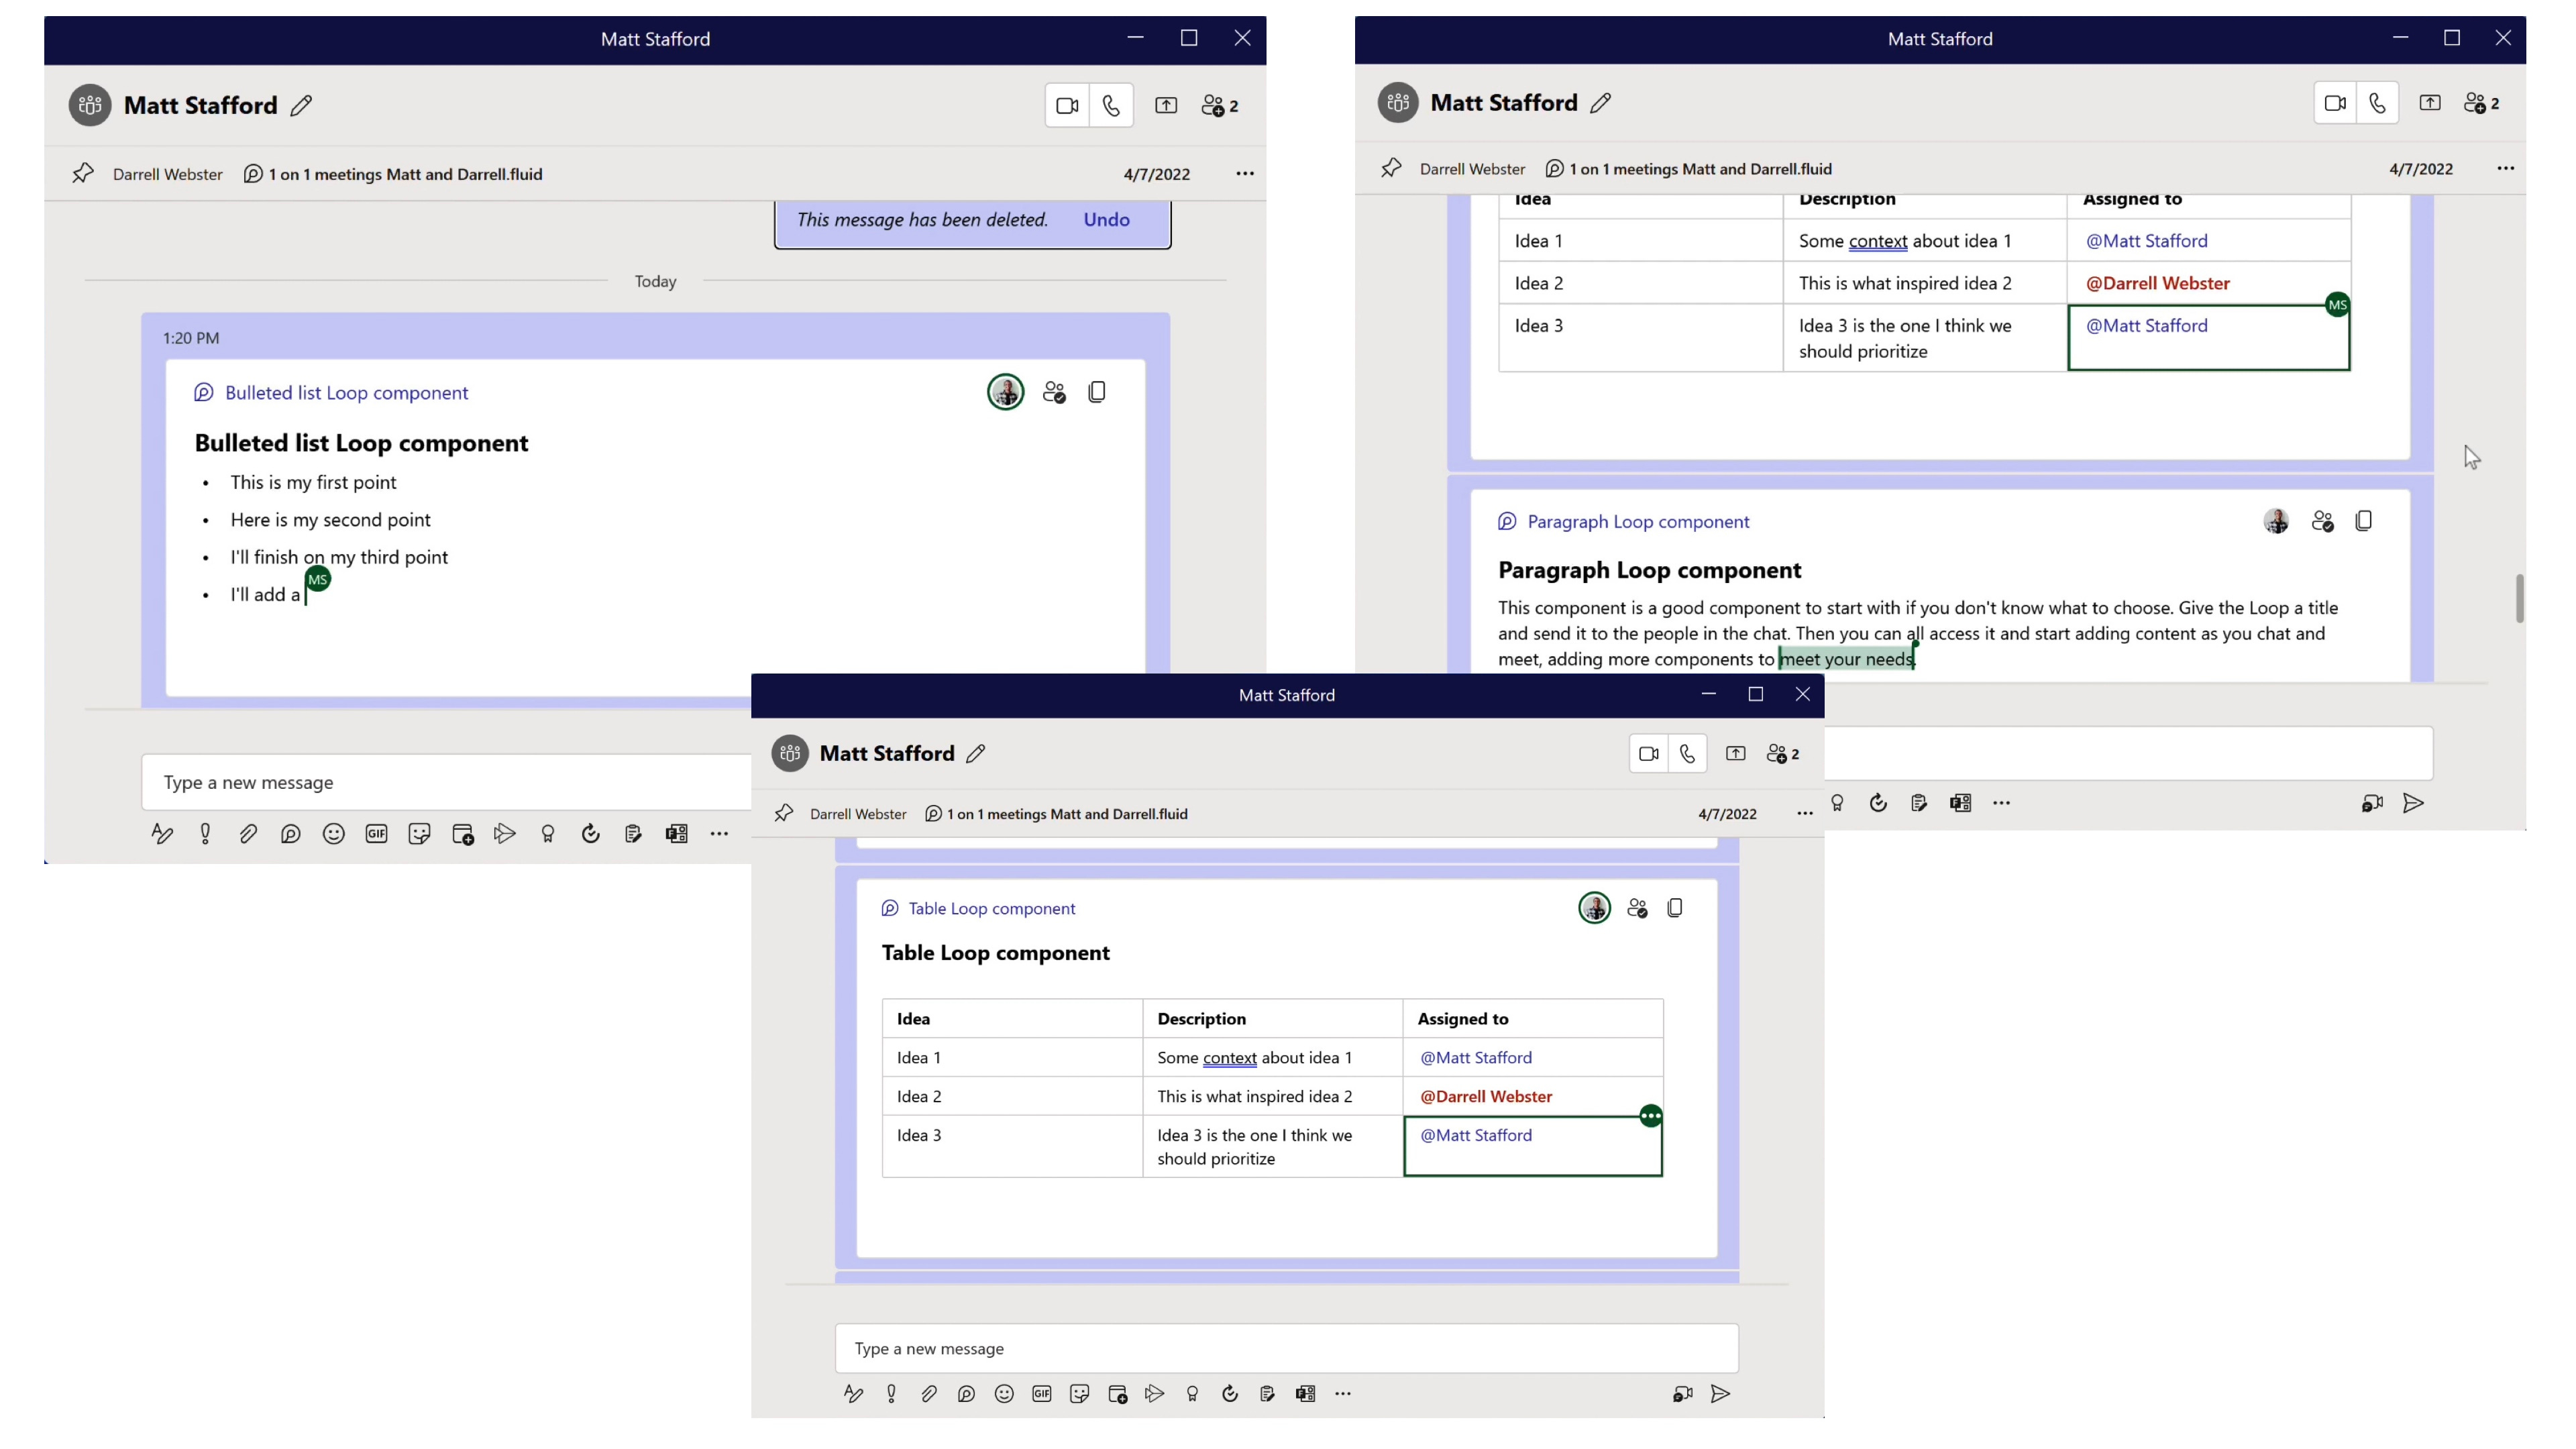
Task: Click vertical scrollbar in top-right paragraph window
Action: [x=2519, y=598]
